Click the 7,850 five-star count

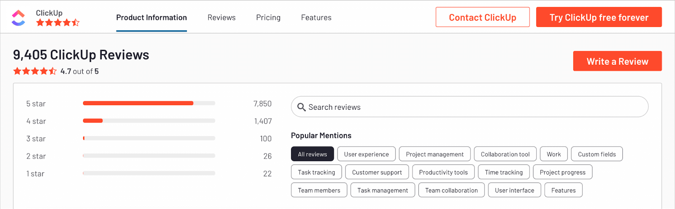[x=262, y=103]
